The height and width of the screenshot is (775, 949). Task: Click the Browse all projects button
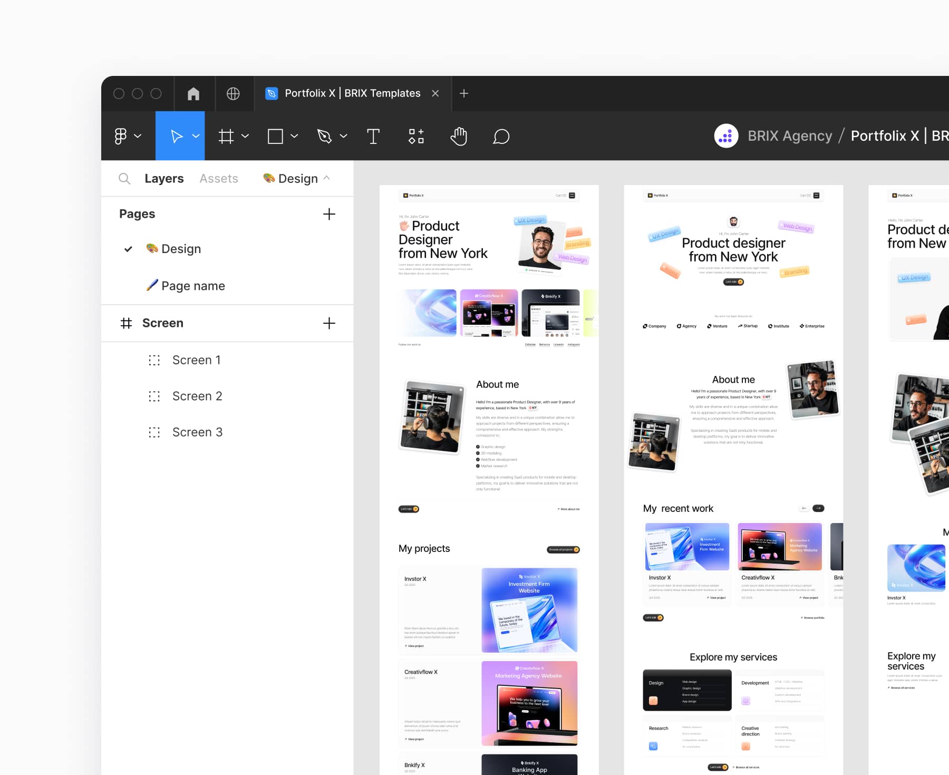click(564, 549)
